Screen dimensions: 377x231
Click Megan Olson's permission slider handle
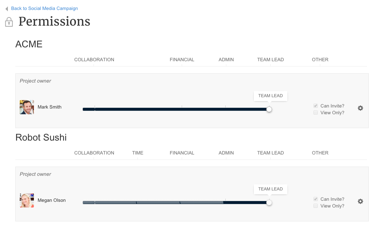click(x=269, y=203)
